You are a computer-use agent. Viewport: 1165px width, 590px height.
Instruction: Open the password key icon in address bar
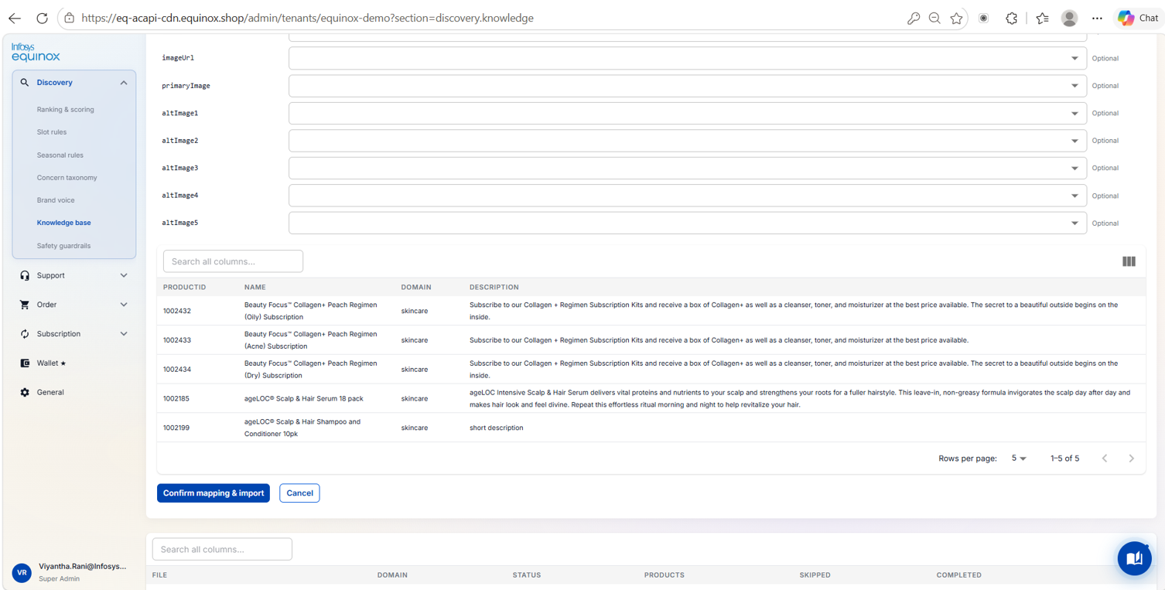click(x=914, y=18)
